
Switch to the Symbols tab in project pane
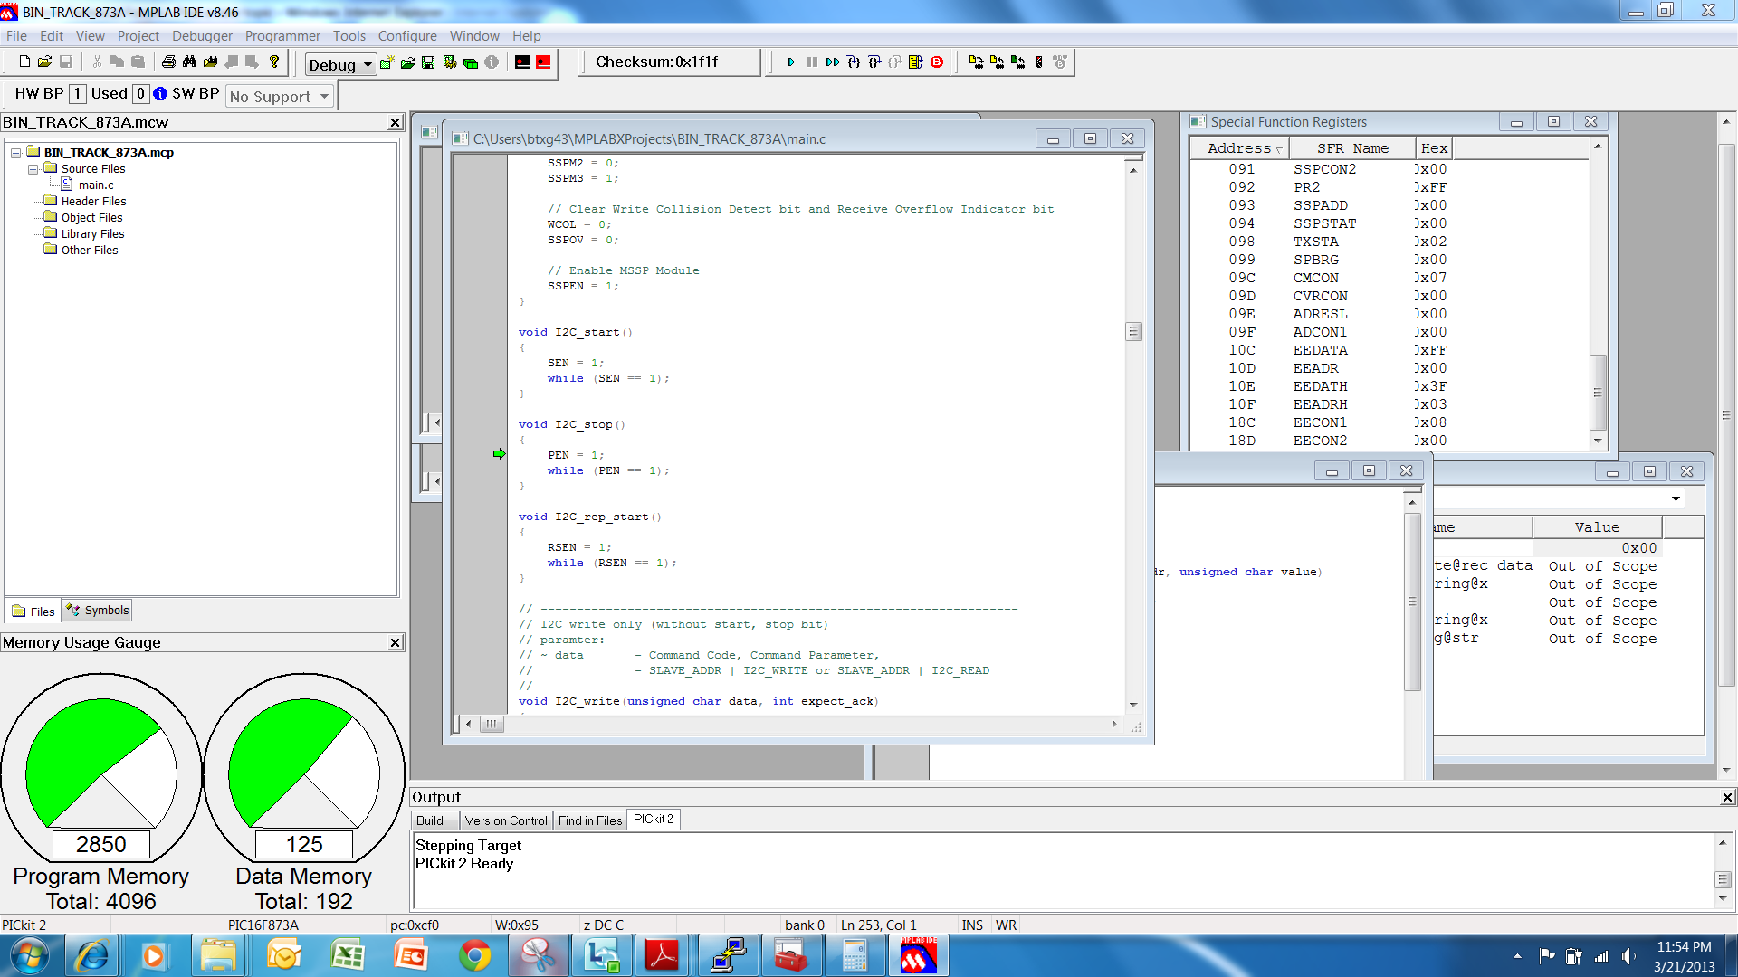pyautogui.click(x=98, y=611)
